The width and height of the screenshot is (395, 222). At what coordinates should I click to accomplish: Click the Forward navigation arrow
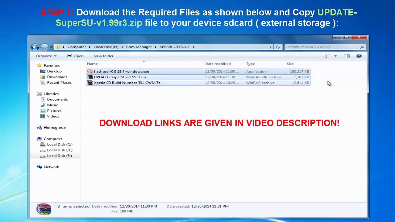(44, 47)
